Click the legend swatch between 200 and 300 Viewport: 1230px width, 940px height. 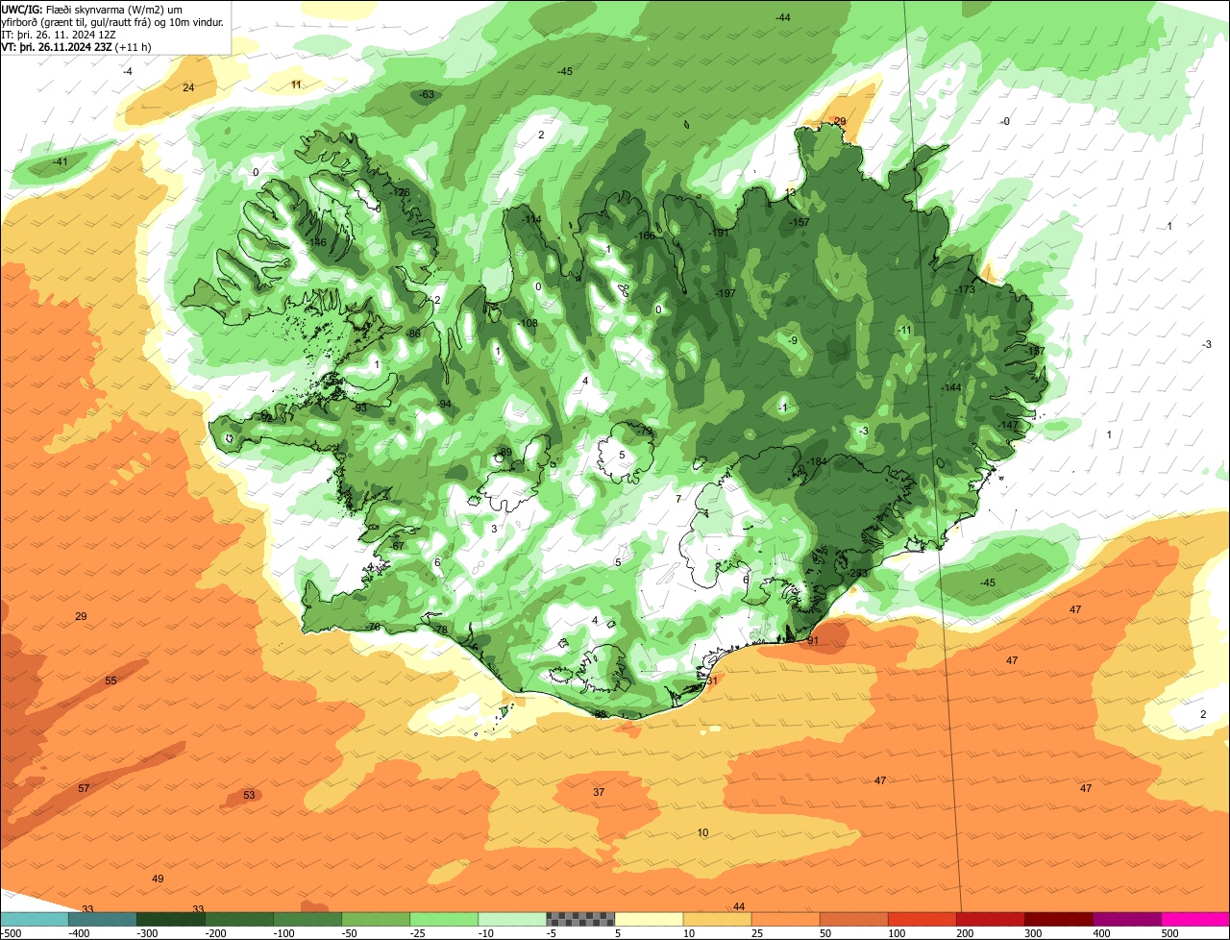[991, 919]
